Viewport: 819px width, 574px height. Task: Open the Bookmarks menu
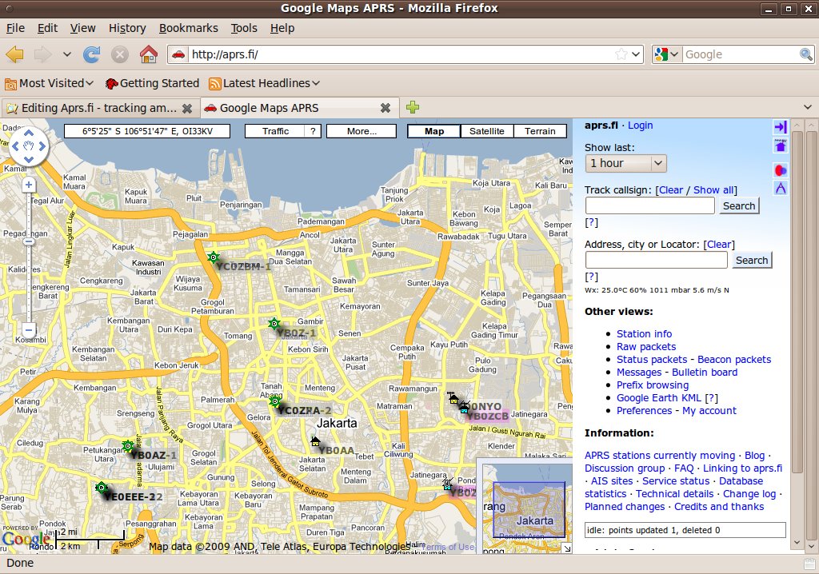188,28
